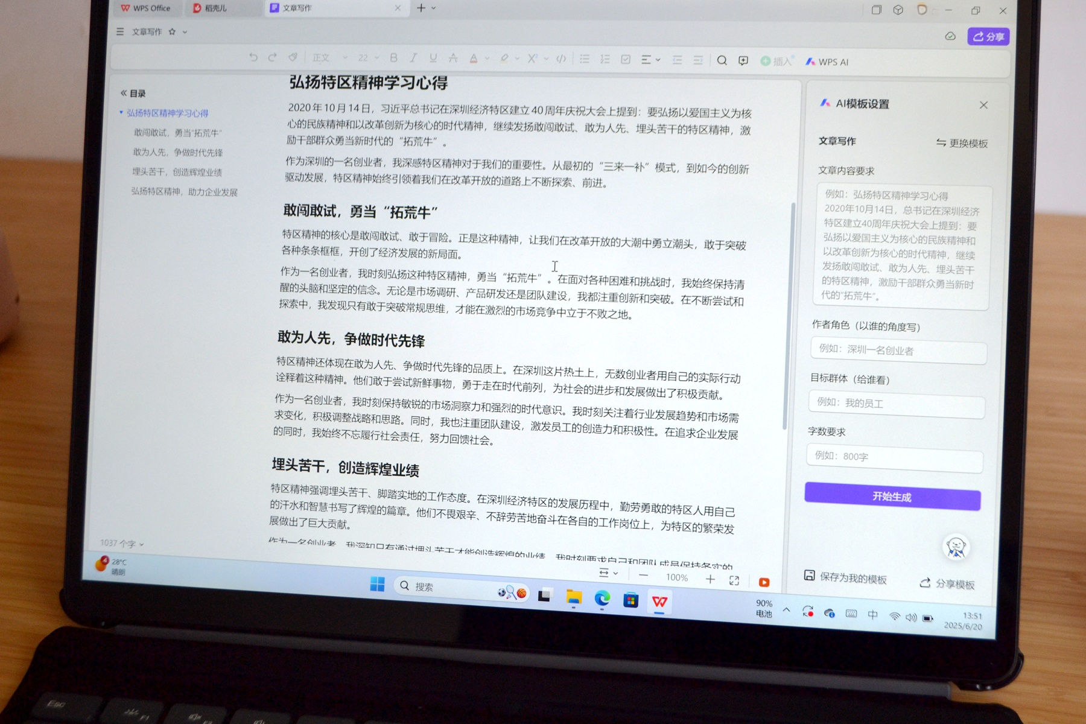This screenshot has width=1086, height=724.
Task: Open File Explorer from the taskbar
Action: (x=573, y=597)
